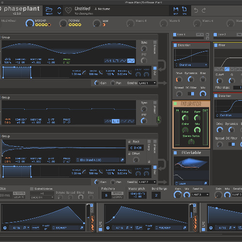Toggle the filtertable enable square

coord(175,152)
